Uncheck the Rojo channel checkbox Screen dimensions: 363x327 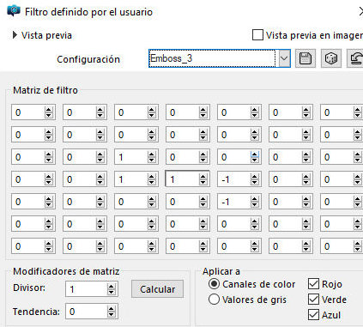coord(313,284)
